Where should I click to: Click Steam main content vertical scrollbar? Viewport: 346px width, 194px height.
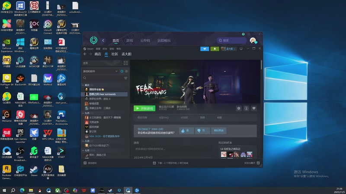pos(261,65)
